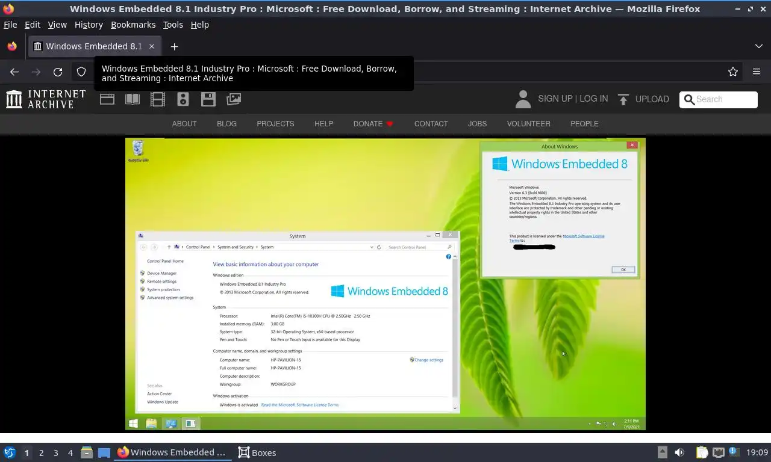This screenshot has height=462, width=771.
Task: Switch to workspace 3
Action: pyautogui.click(x=55, y=453)
